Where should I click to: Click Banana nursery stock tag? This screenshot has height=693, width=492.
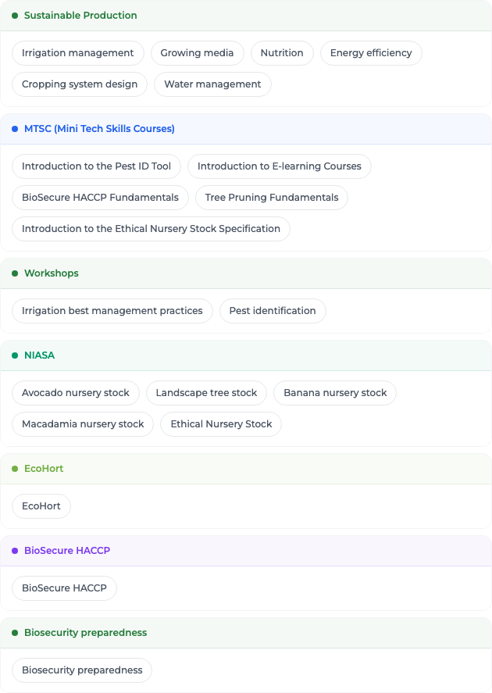click(x=335, y=393)
